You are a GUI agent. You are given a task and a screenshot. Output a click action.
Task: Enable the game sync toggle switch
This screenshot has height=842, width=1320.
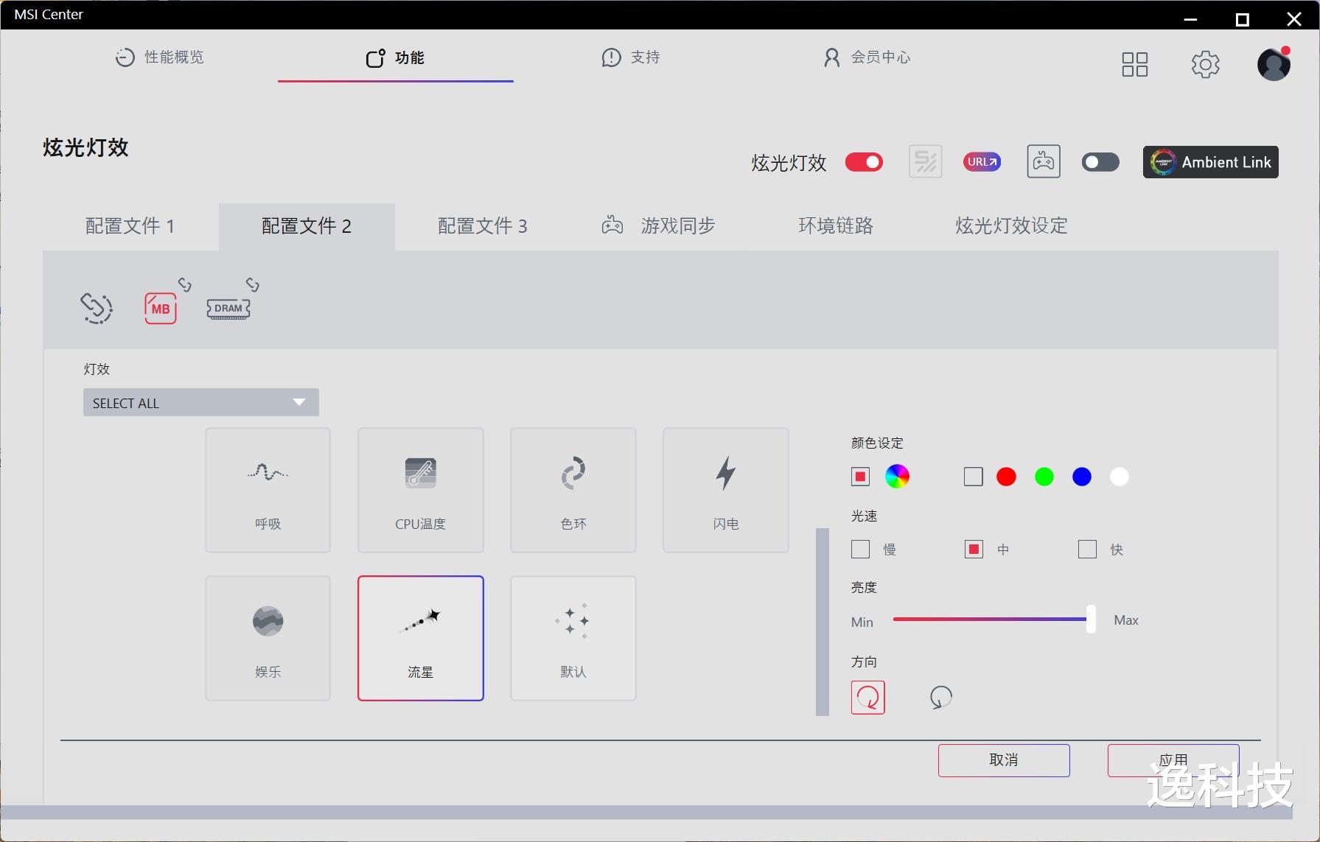1100,162
